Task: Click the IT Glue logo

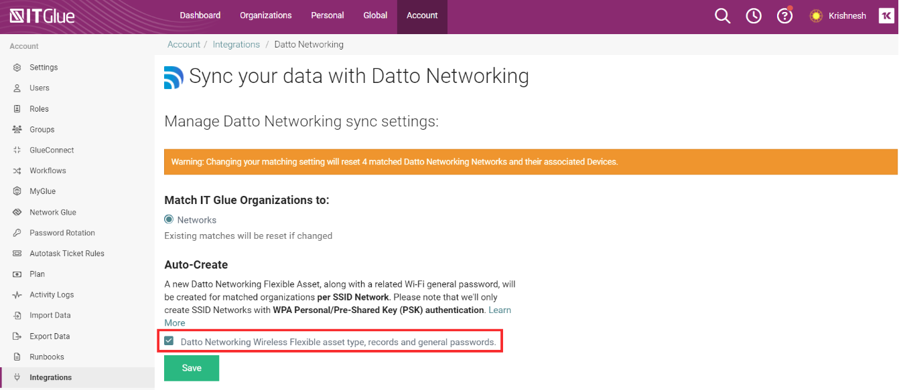Action: (x=42, y=15)
